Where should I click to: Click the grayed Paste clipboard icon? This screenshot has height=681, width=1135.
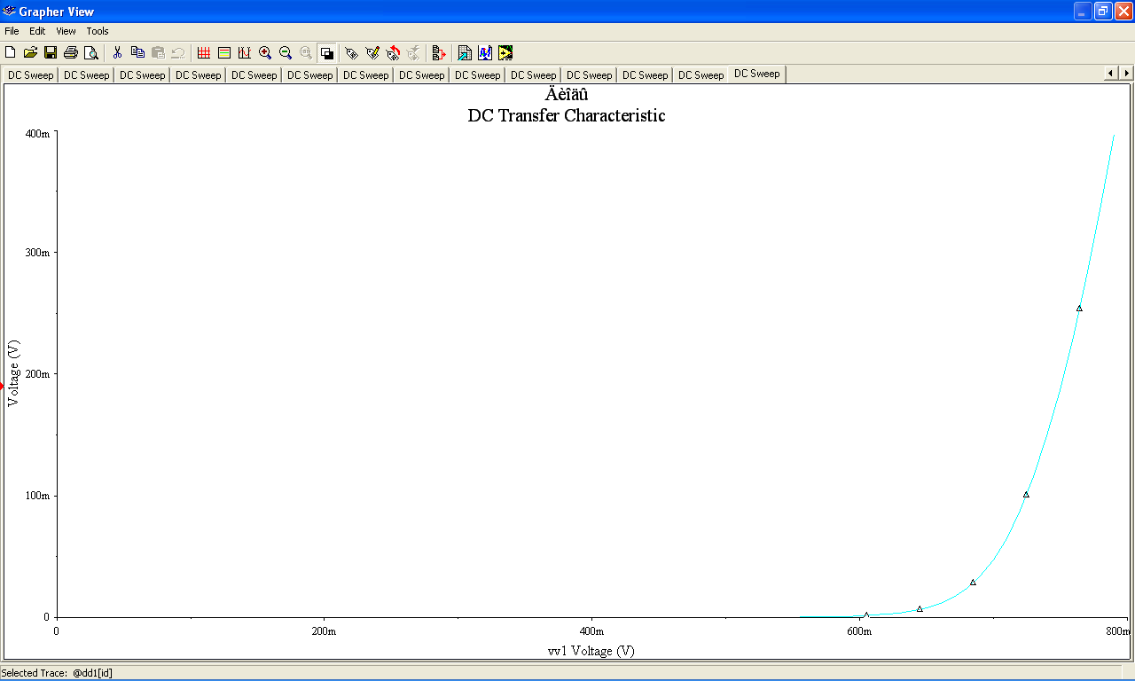pyautogui.click(x=158, y=53)
